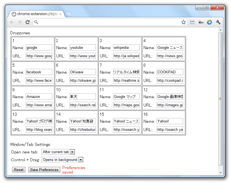Click the scrollbar up arrow
The height and width of the screenshot is (183, 231).
221,30
